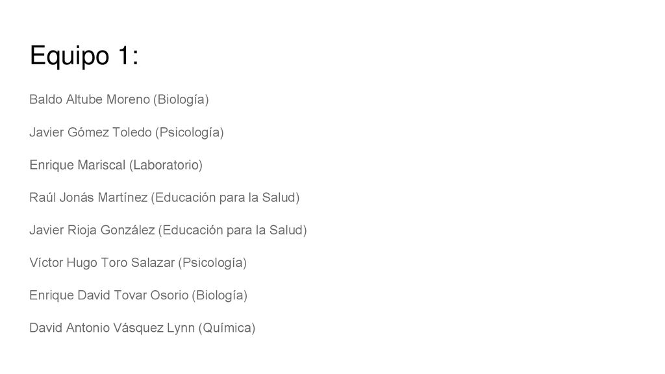Screen dimensions: 665x374
Task: Select the Javier Rioja González entry
Action: click(168, 231)
